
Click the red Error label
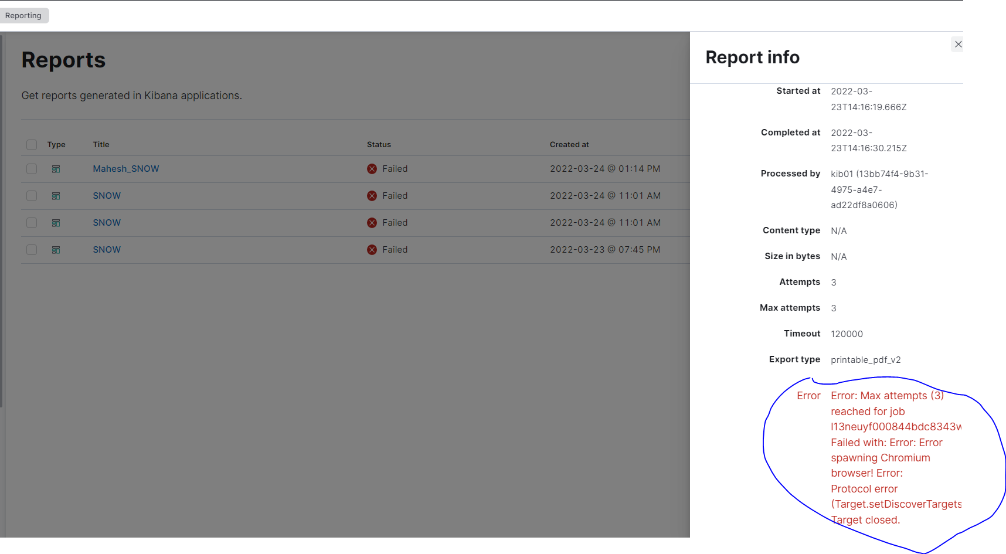pos(808,396)
